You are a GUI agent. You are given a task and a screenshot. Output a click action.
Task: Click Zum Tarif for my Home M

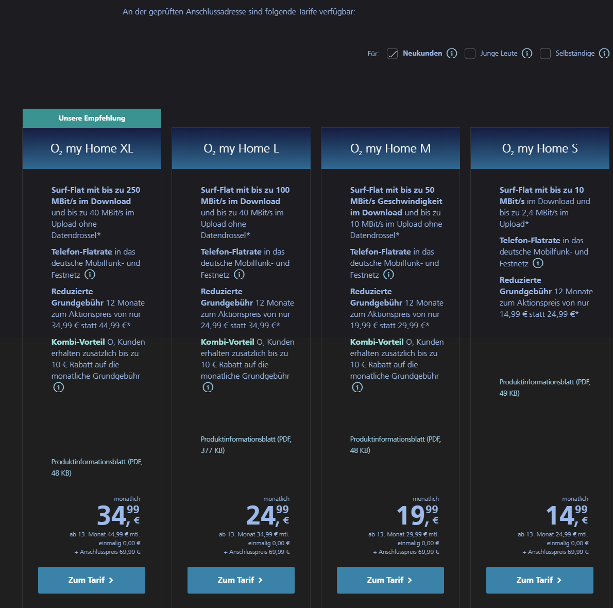point(390,580)
